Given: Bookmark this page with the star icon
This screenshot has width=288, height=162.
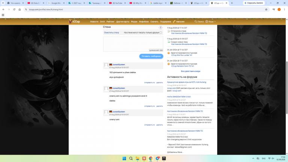Looking at the screenshot, I should tap(266, 9).
